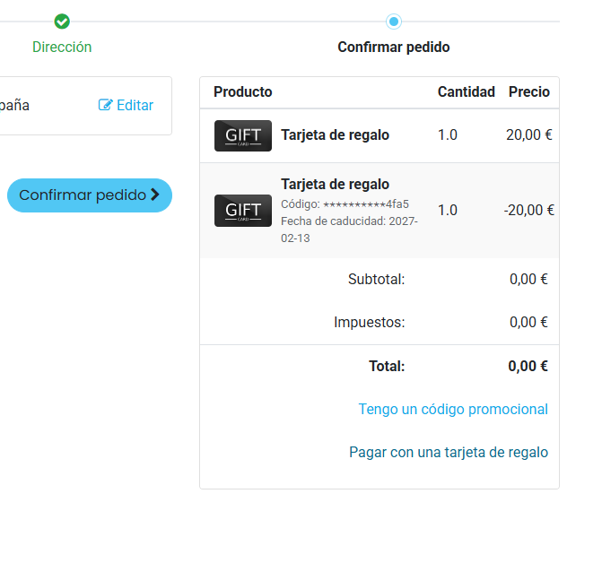Click the bold Total amount 0,00 €
The width and height of the screenshot is (602, 563).
tap(528, 366)
